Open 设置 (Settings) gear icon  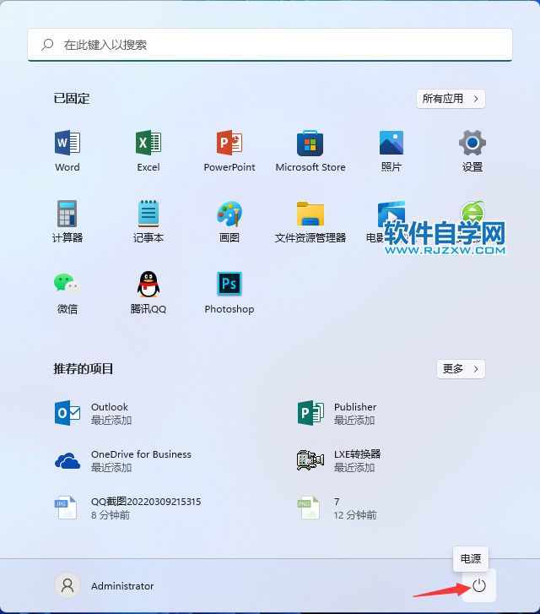tap(472, 151)
